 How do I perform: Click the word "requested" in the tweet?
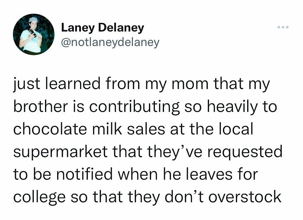coord(248,152)
